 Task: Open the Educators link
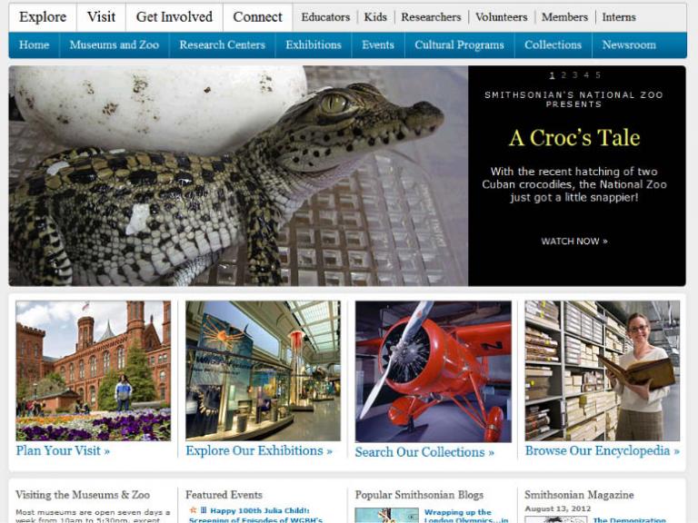tap(325, 17)
